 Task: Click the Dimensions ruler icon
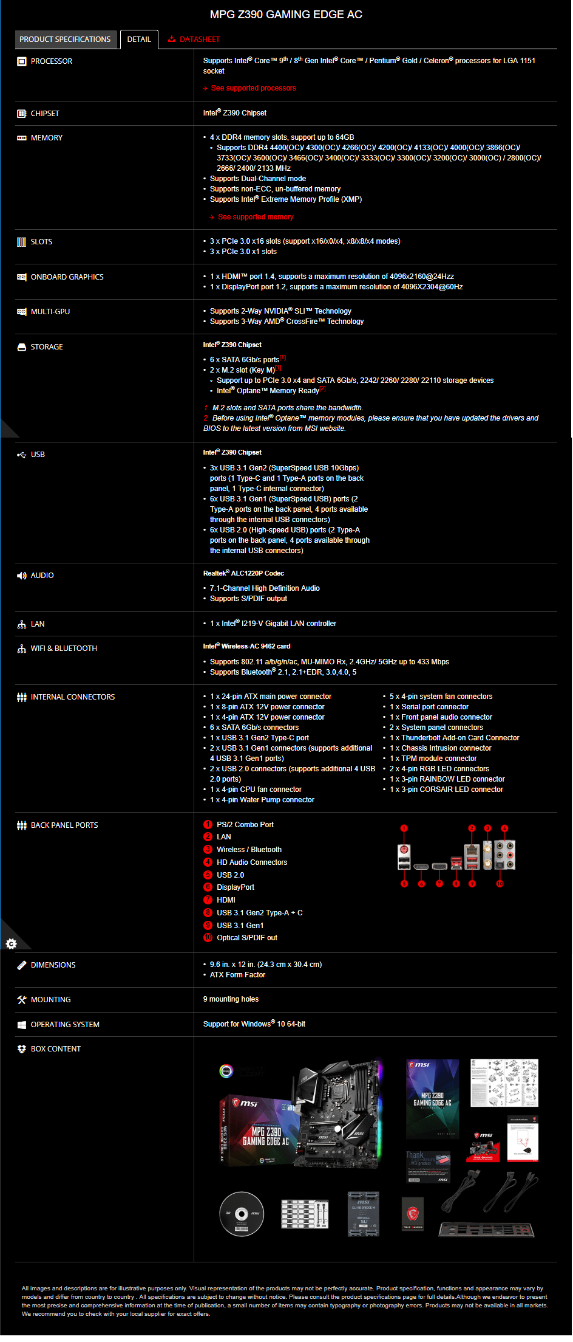point(22,965)
